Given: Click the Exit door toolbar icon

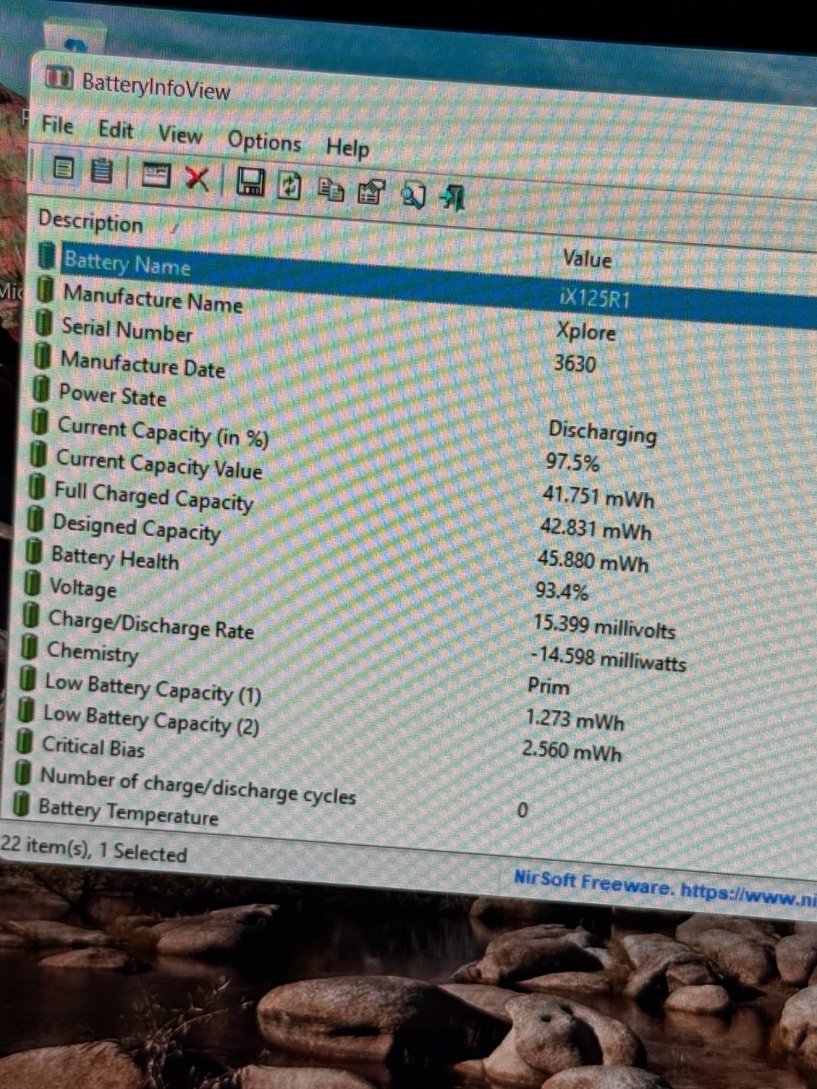Looking at the screenshot, I should 453,198.
